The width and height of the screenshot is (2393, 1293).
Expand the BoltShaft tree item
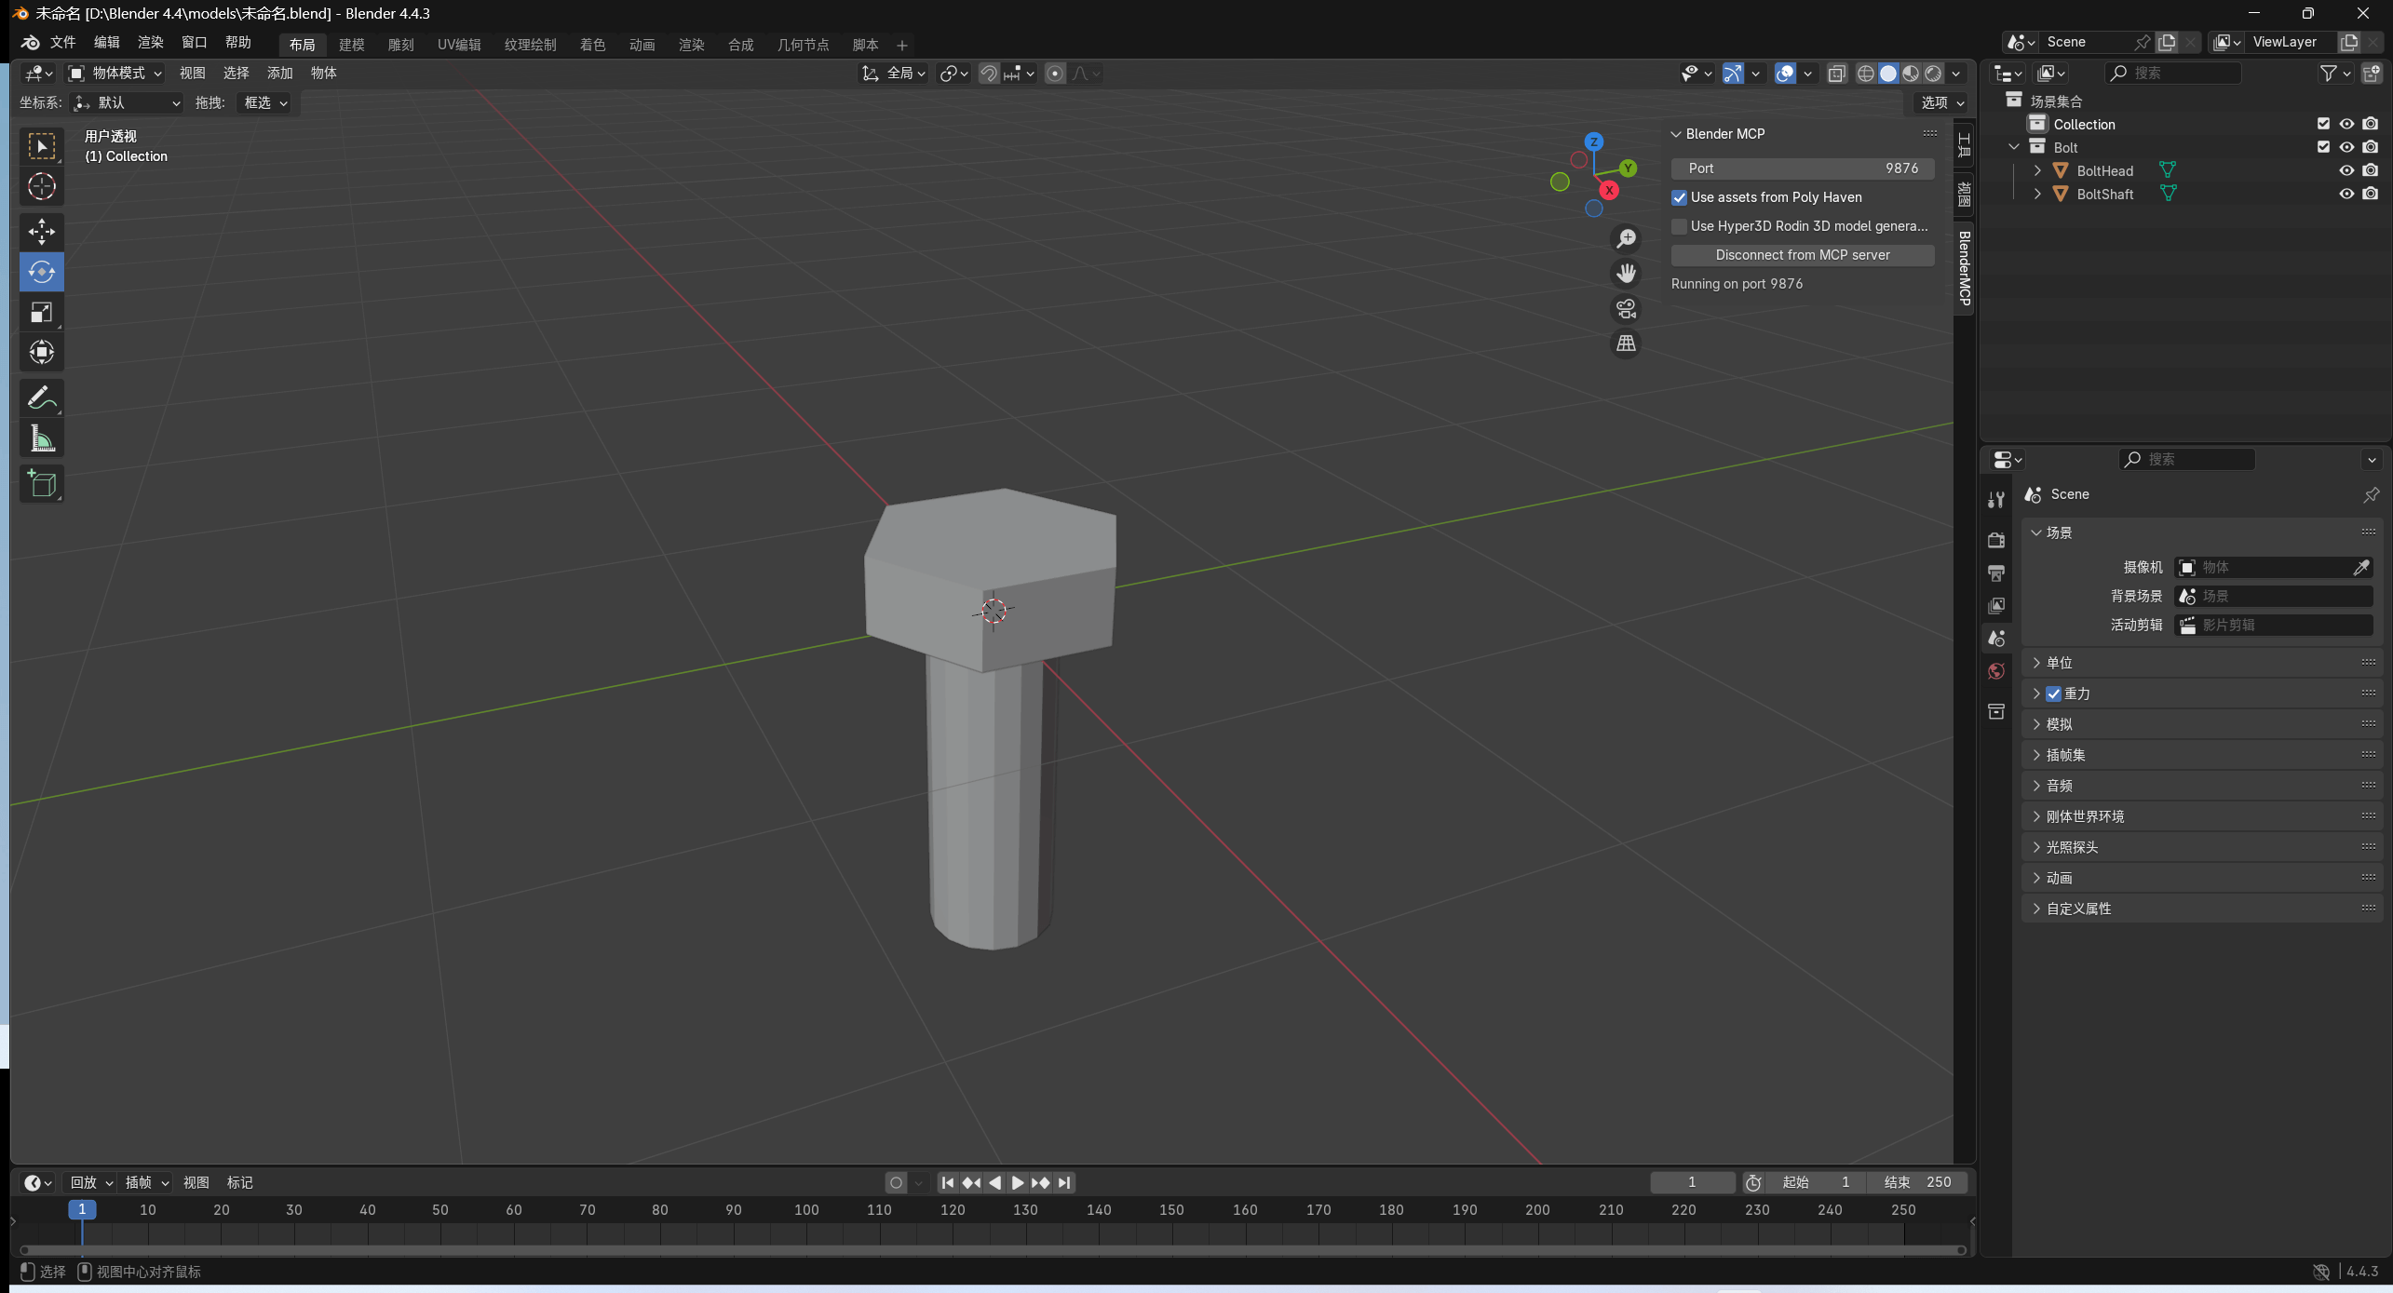2037,194
